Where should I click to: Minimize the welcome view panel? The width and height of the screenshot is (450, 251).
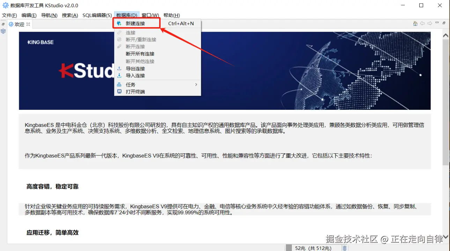[437, 23]
